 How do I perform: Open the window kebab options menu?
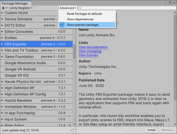pyautogui.click(x=166, y=3)
